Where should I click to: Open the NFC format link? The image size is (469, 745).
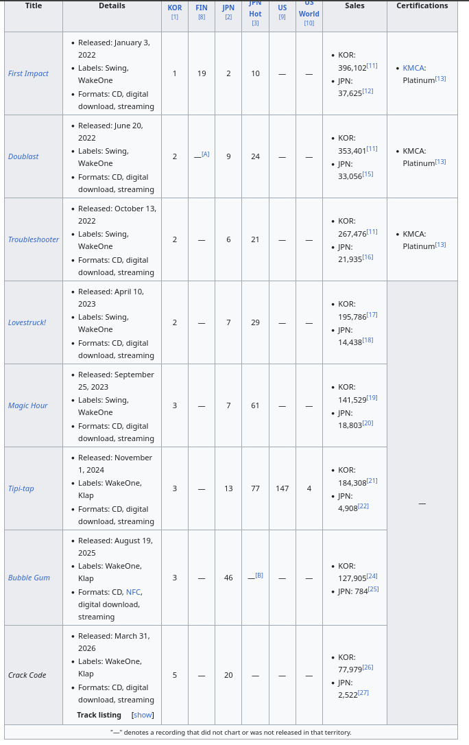click(134, 592)
